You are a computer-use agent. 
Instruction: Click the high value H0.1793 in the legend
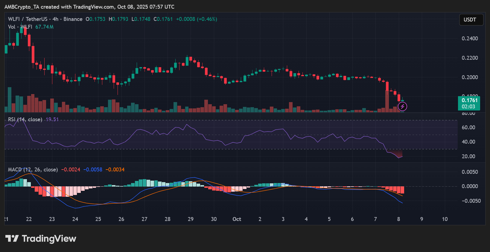(118, 19)
